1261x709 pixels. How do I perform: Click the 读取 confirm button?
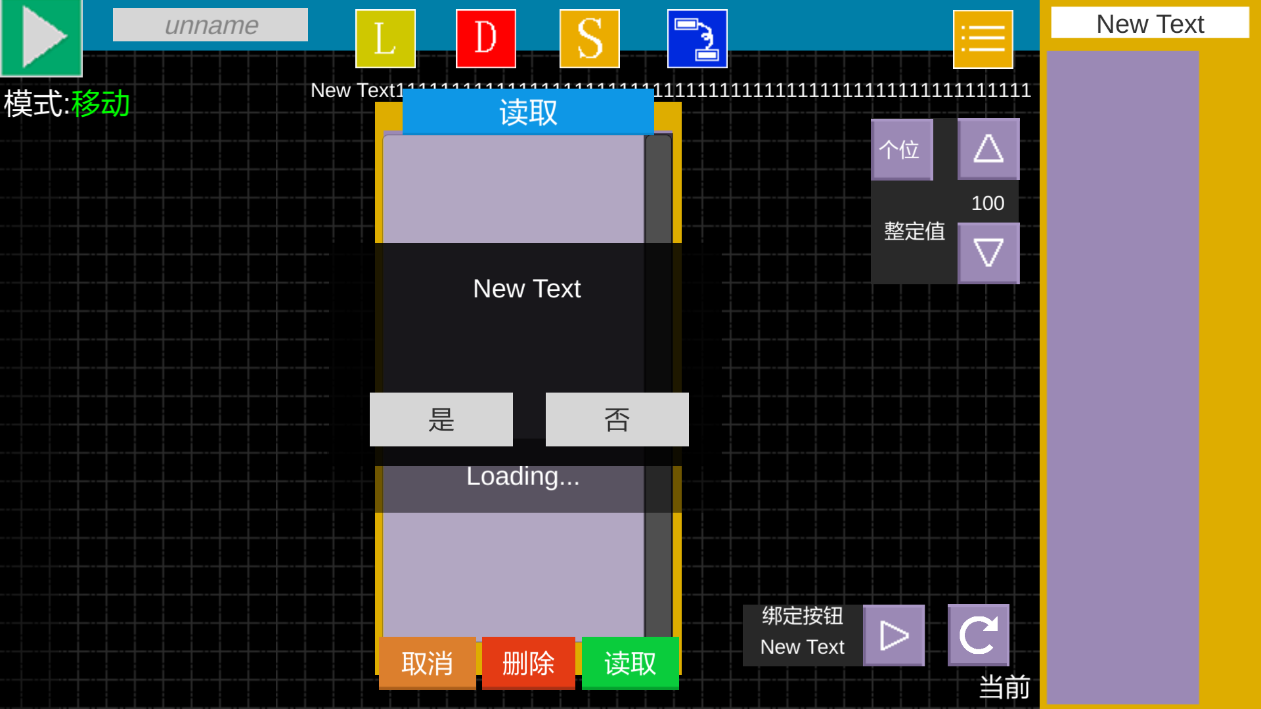(x=629, y=663)
